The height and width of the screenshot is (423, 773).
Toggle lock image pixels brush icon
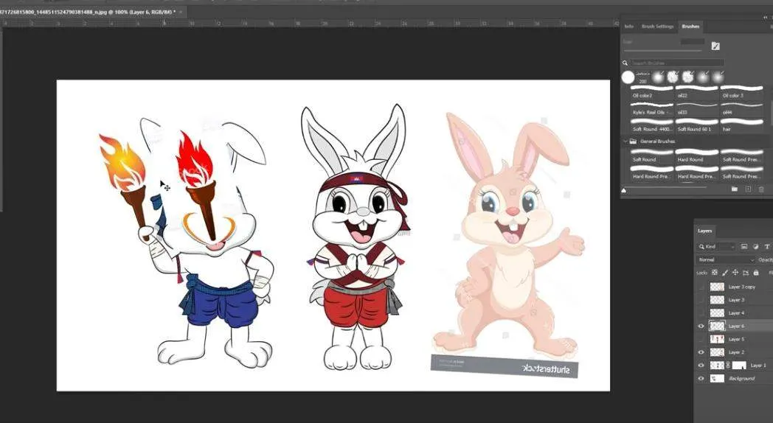724,273
